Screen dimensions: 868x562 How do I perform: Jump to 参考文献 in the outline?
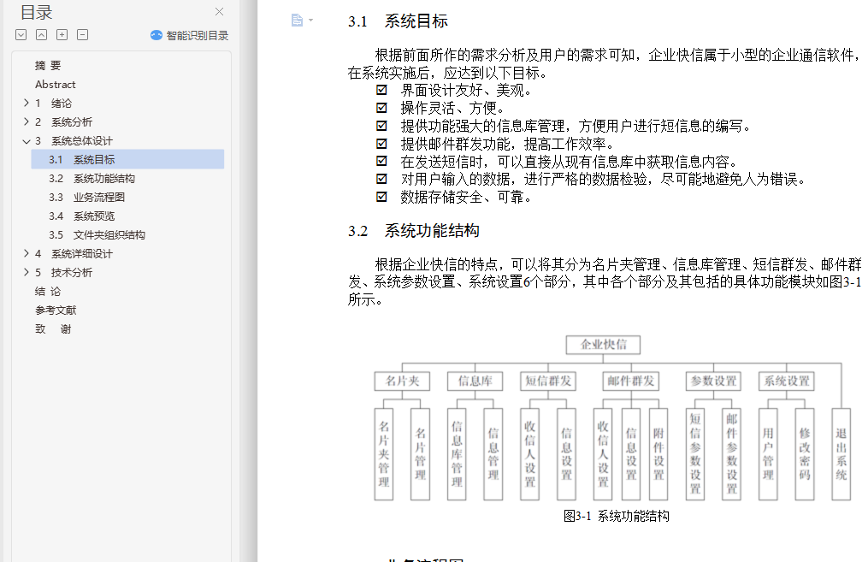(56, 310)
